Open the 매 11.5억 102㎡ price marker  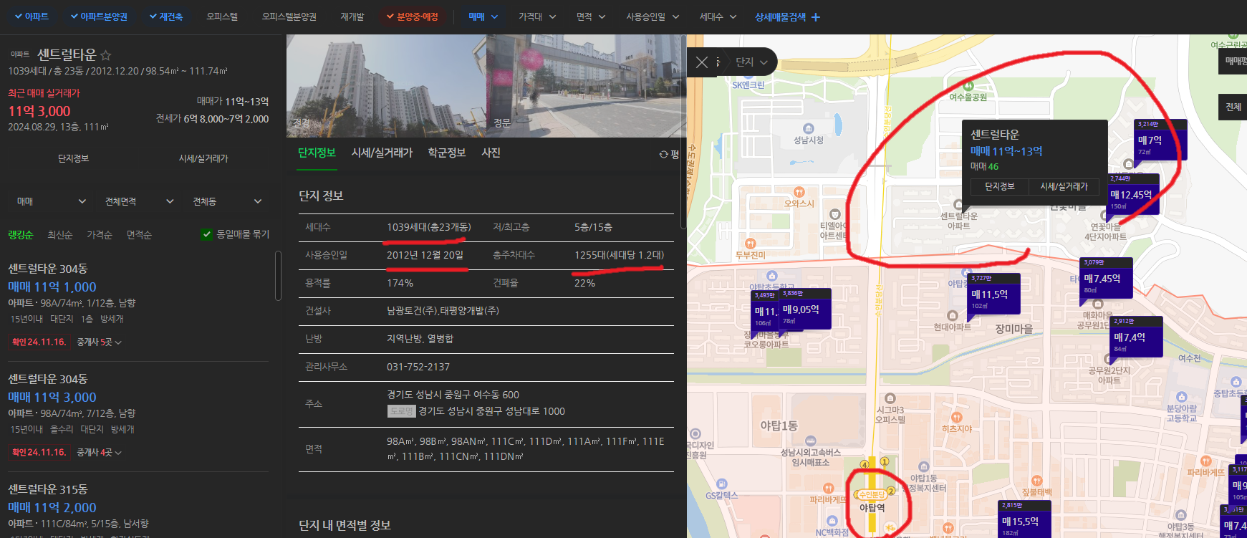coord(994,294)
